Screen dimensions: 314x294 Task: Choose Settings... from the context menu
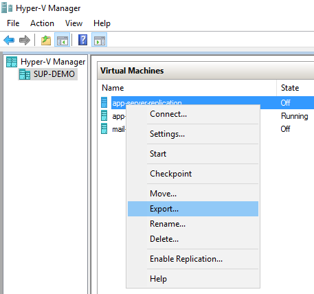(x=193, y=134)
